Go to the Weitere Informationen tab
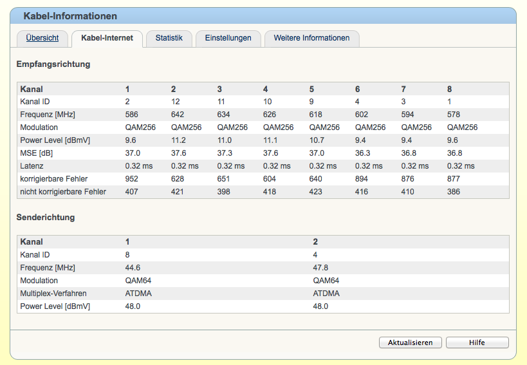The image size is (527, 365). [311, 38]
